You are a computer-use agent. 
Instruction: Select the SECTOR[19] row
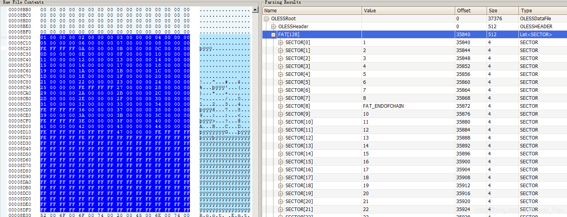[415, 194]
